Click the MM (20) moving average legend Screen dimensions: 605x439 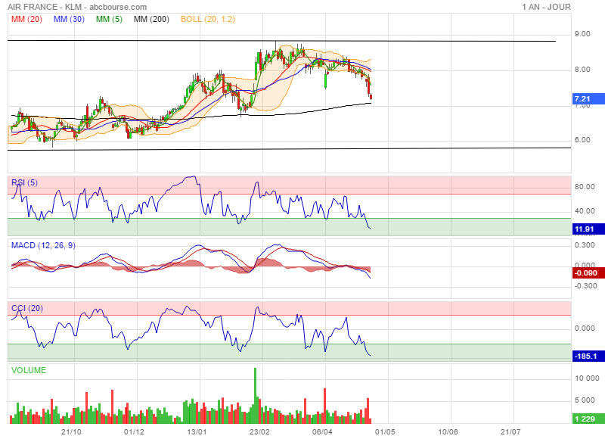(25, 19)
